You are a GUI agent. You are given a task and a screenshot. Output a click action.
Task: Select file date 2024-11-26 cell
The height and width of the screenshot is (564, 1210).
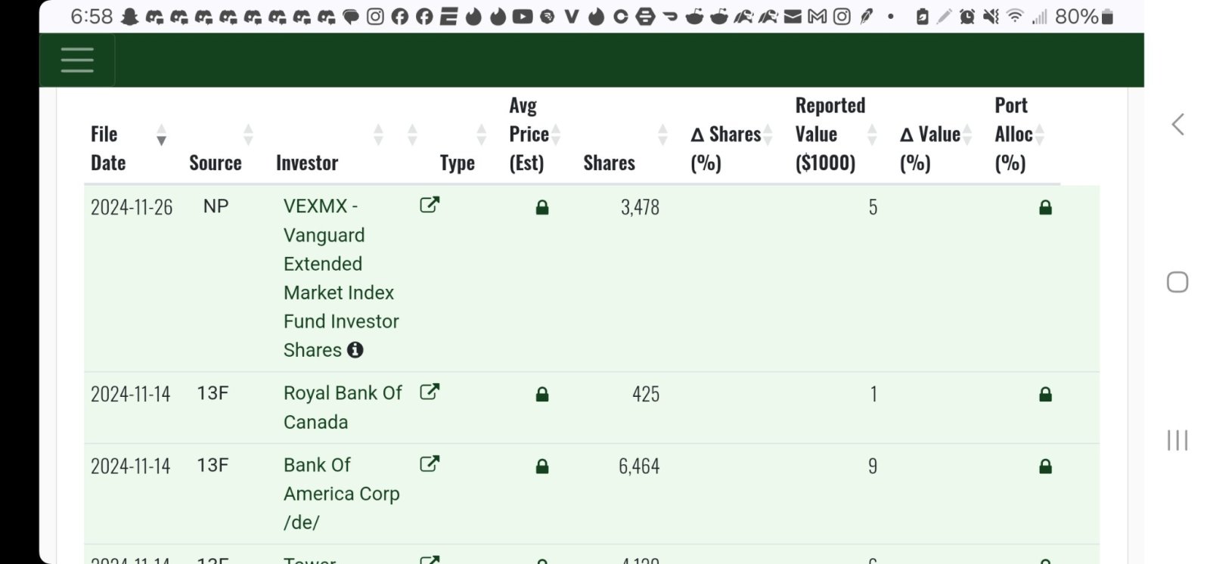(x=132, y=207)
